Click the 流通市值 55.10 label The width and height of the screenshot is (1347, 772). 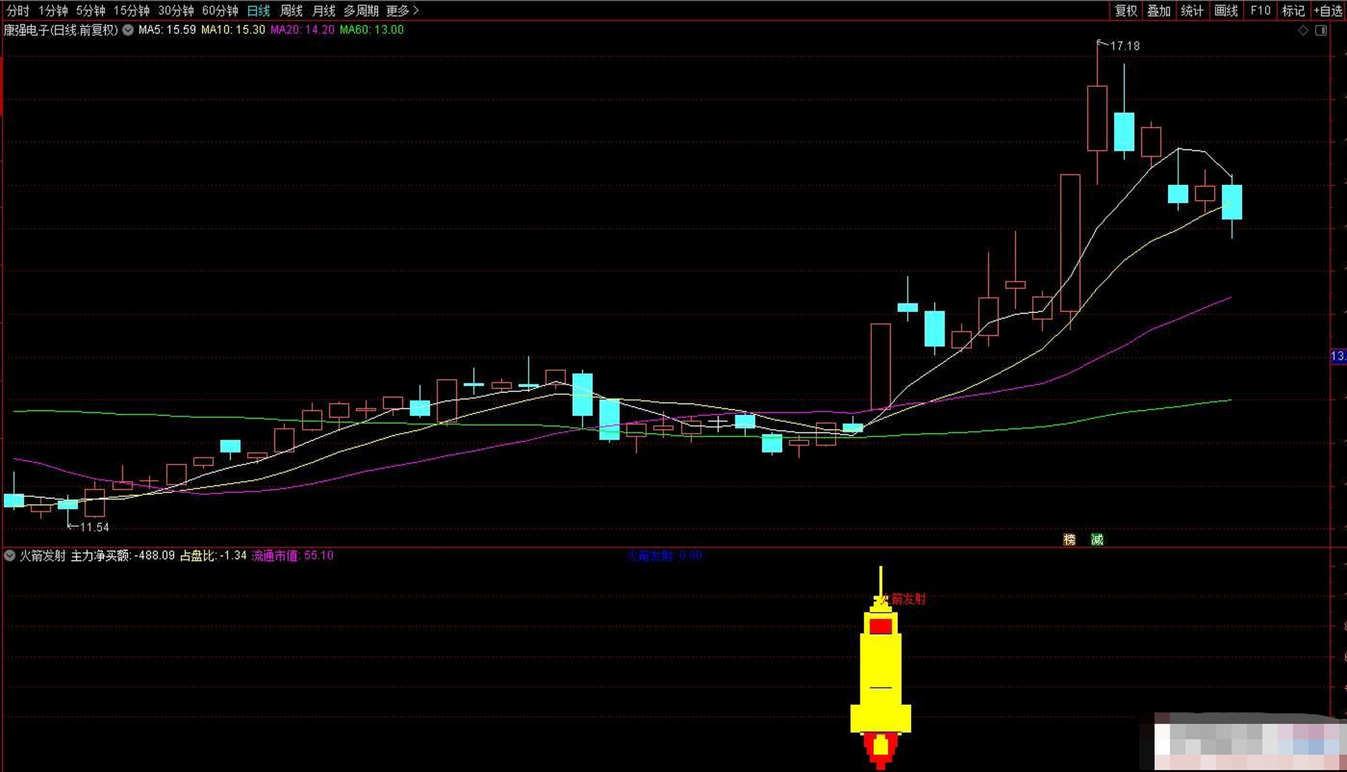click(x=292, y=555)
